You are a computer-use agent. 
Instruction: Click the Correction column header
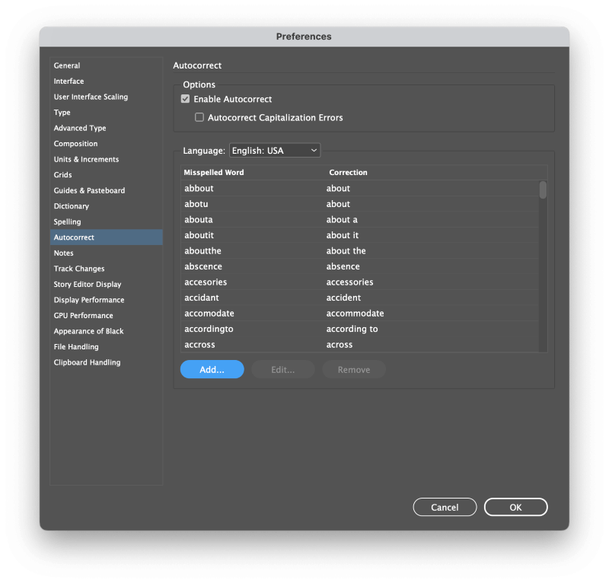[x=348, y=173]
